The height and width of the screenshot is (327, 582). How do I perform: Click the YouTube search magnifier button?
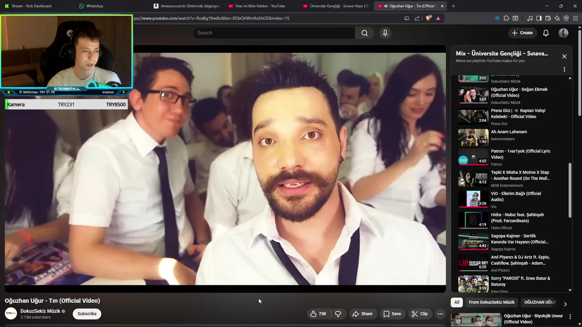364,33
